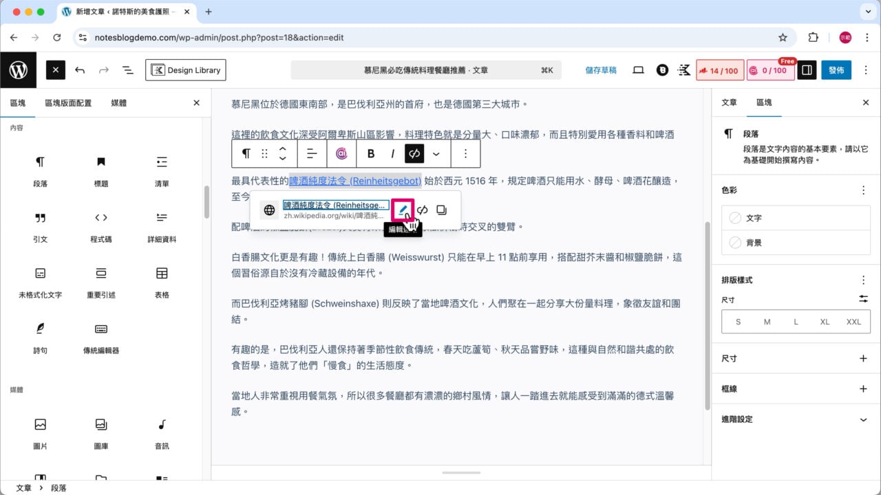Click the pencil edit link icon
This screenshot has width=881, height=495.
tap(403, 210)
